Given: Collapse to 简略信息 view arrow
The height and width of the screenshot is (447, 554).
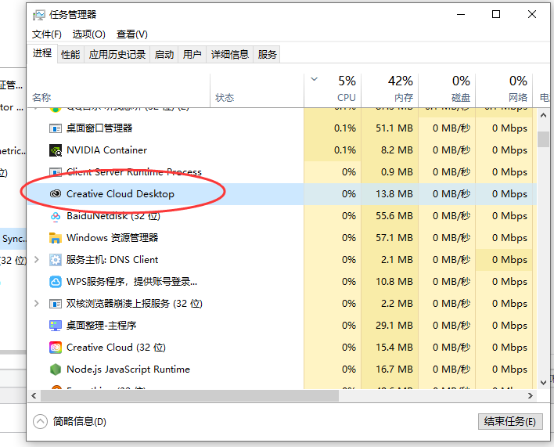Looking at the screenshot, I should click(x=40, y=422).
